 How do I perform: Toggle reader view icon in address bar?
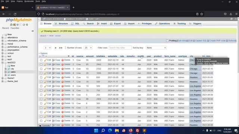click(x=197, y=14)
